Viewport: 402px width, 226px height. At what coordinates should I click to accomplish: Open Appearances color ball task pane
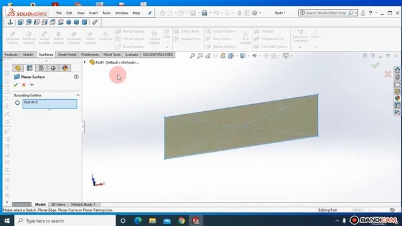[x=398, y=98]
